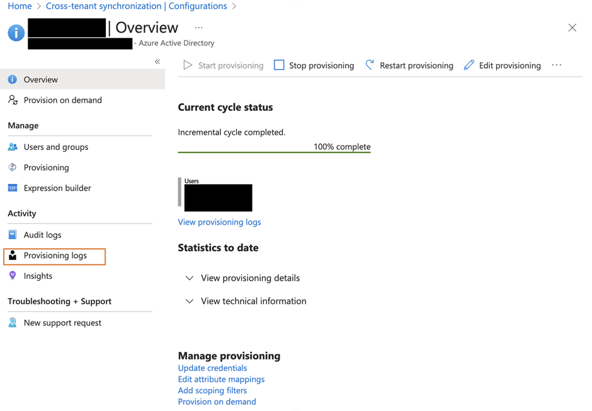This screenshot has width=592, height=411.
Task: Open Provision on demand menu item
Action: pyautogui.click(x=63, y=100)
